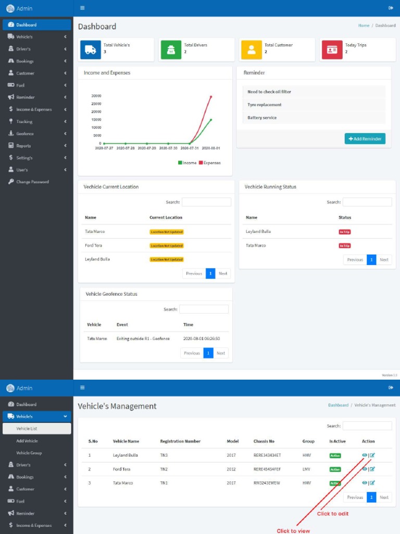
Task: Click the edit icon for Ford Tera row
Action: 372,469
